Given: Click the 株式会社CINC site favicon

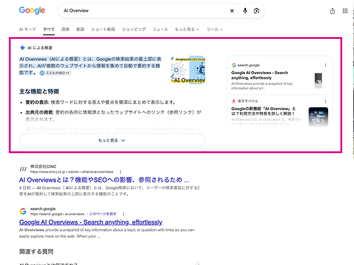Looking at the screenshot, I should 23,169.
